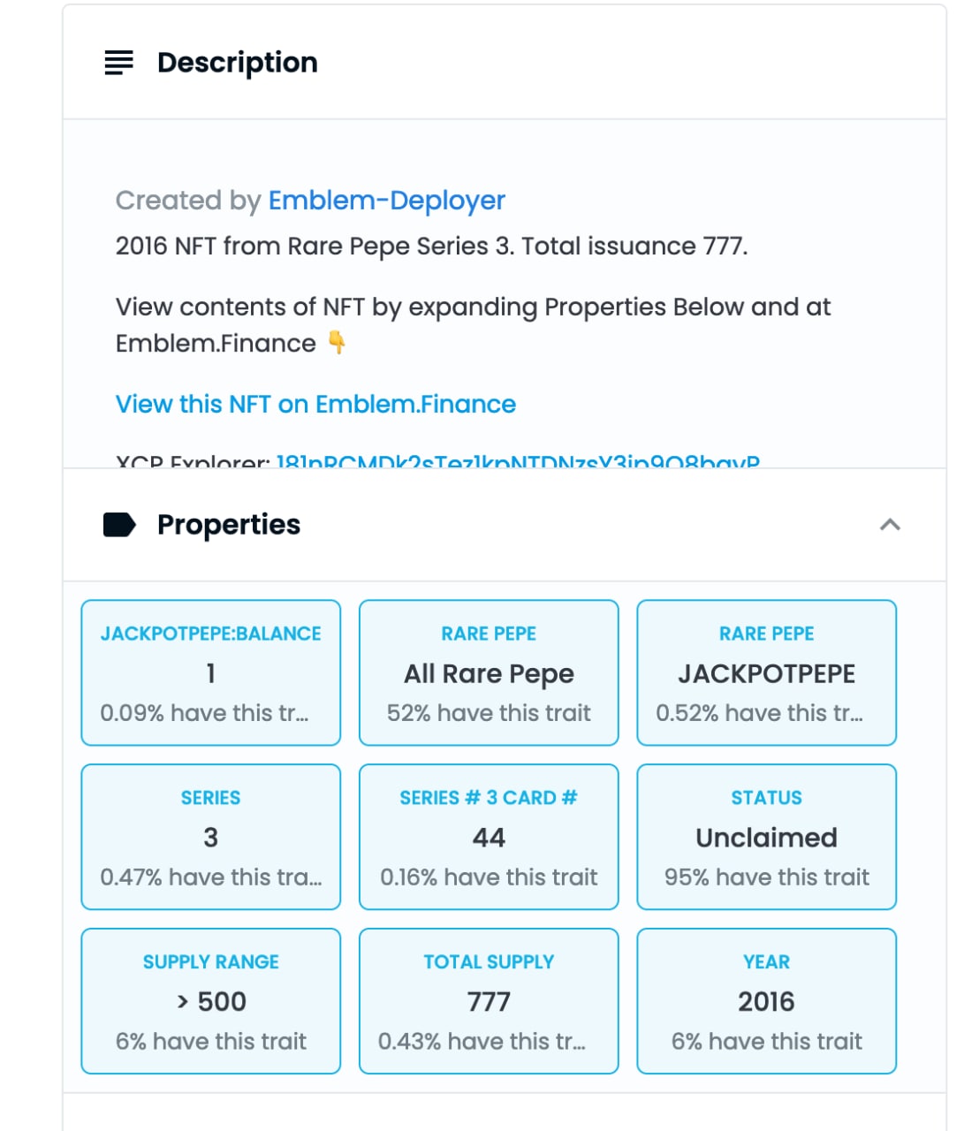
Task: Click the Total Supply 777 trait
Action: (489, 1001)
